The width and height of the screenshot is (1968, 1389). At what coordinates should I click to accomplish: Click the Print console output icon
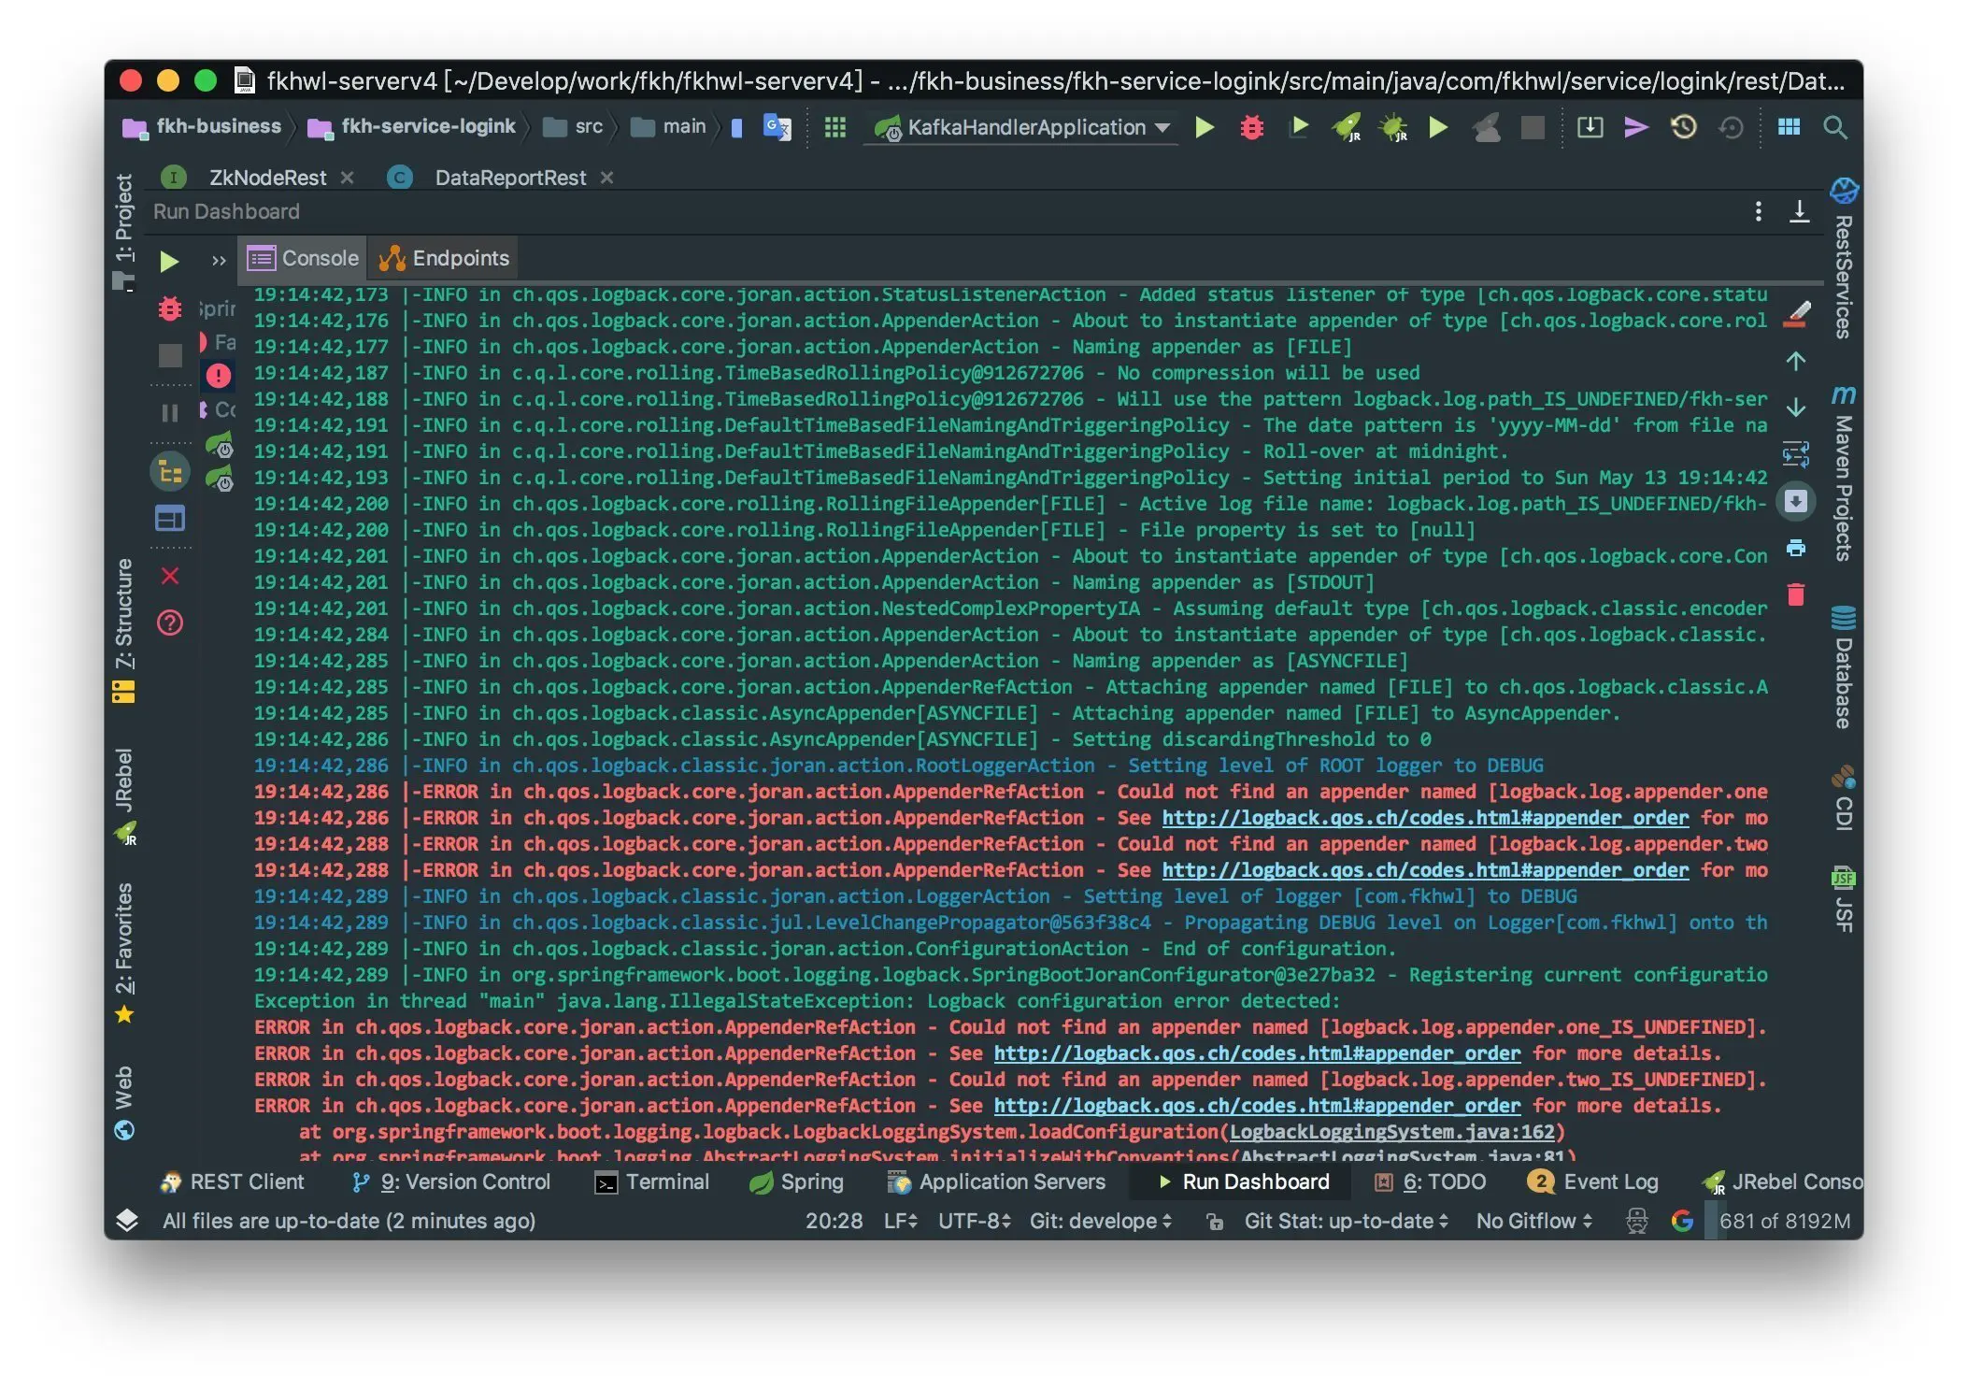pyautogui.click(x=1795, y=549)
